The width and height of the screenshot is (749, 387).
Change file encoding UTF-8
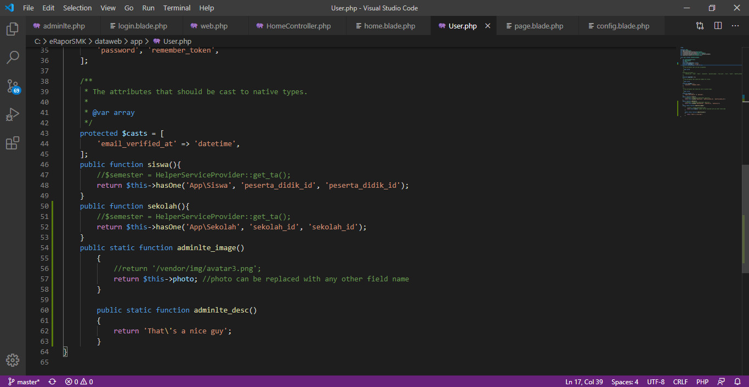pos(656,382)
